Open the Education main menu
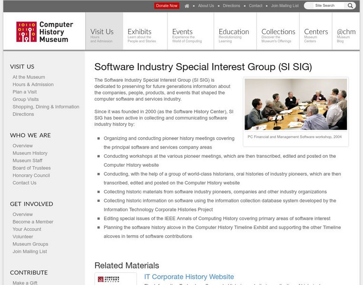 tap(235, 31)
